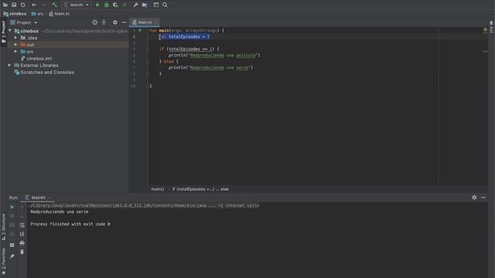Click the println 'una serie' code line
This screenshot has height=278, width=495.
click(210, 67)
